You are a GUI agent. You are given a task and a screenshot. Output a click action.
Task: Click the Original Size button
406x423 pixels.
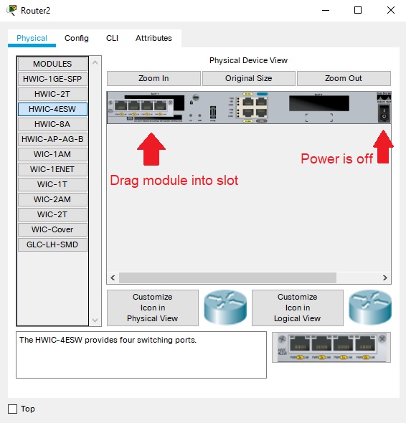[249, 78]
